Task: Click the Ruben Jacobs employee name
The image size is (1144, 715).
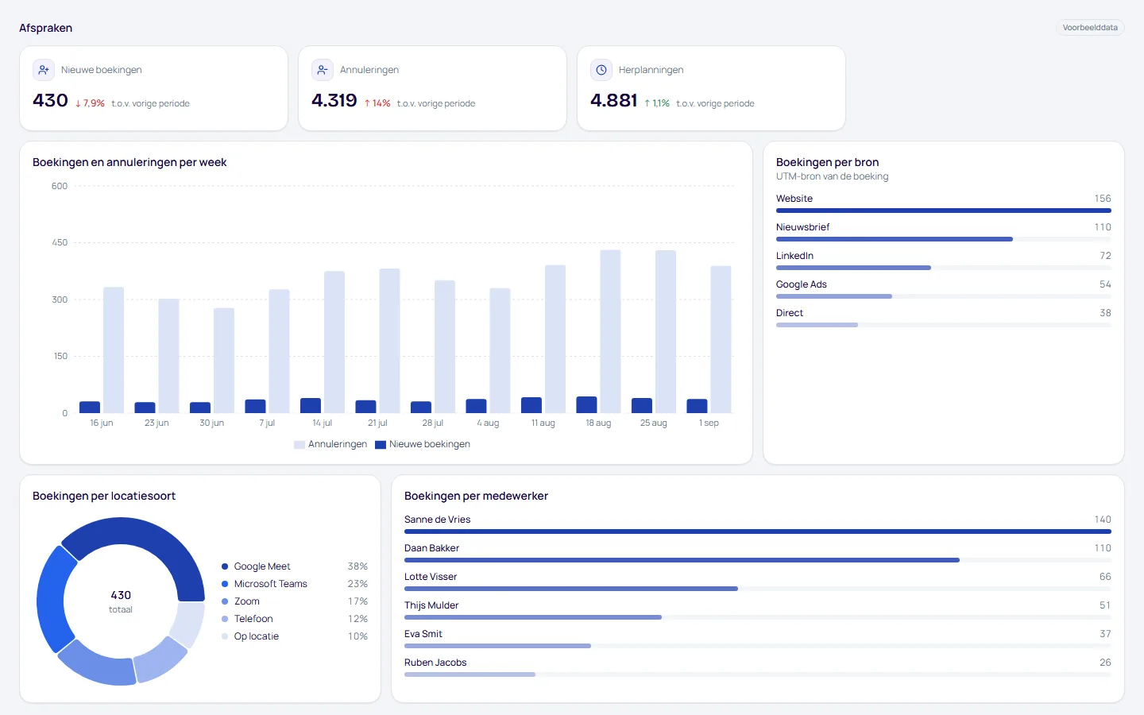Action: pos(435,663)
